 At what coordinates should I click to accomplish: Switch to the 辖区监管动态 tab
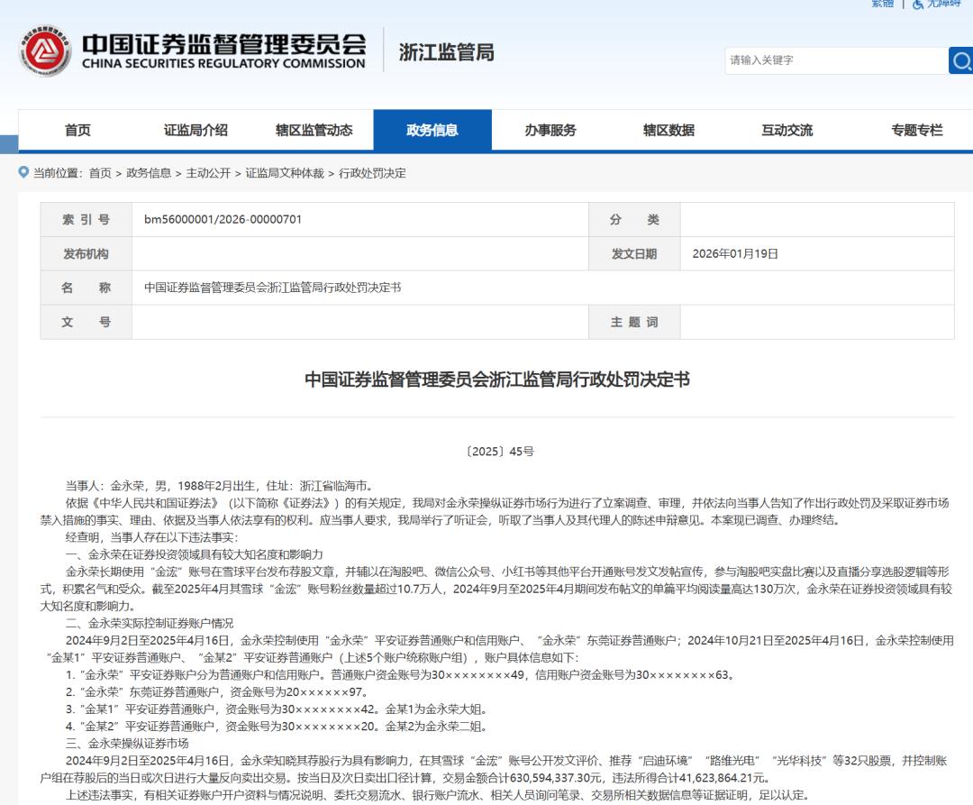314,131
